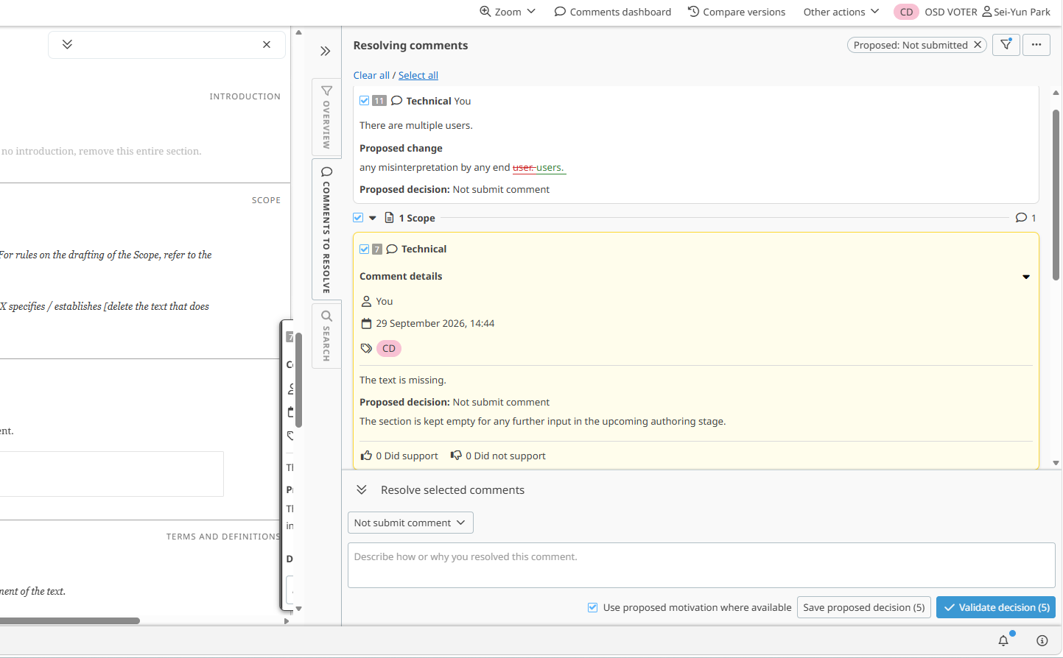Click Validate decision (5)
This screenshot has width=1063, height=658.
996,607
